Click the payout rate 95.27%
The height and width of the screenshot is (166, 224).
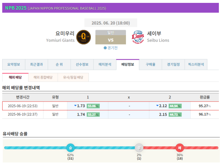205,106
